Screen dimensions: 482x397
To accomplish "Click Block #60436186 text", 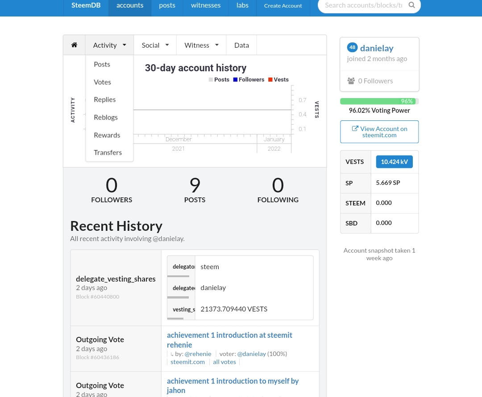I will [x=97, y=357].
